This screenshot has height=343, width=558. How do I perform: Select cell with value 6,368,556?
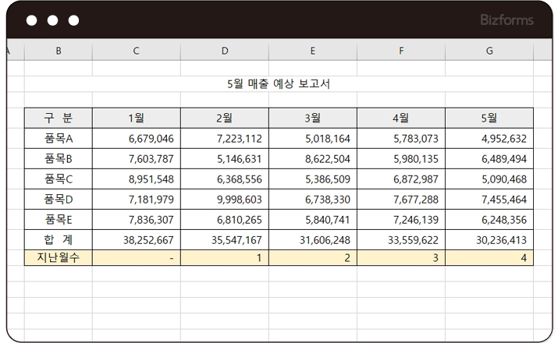tap(225, 179)
